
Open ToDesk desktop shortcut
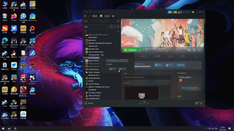14,66
